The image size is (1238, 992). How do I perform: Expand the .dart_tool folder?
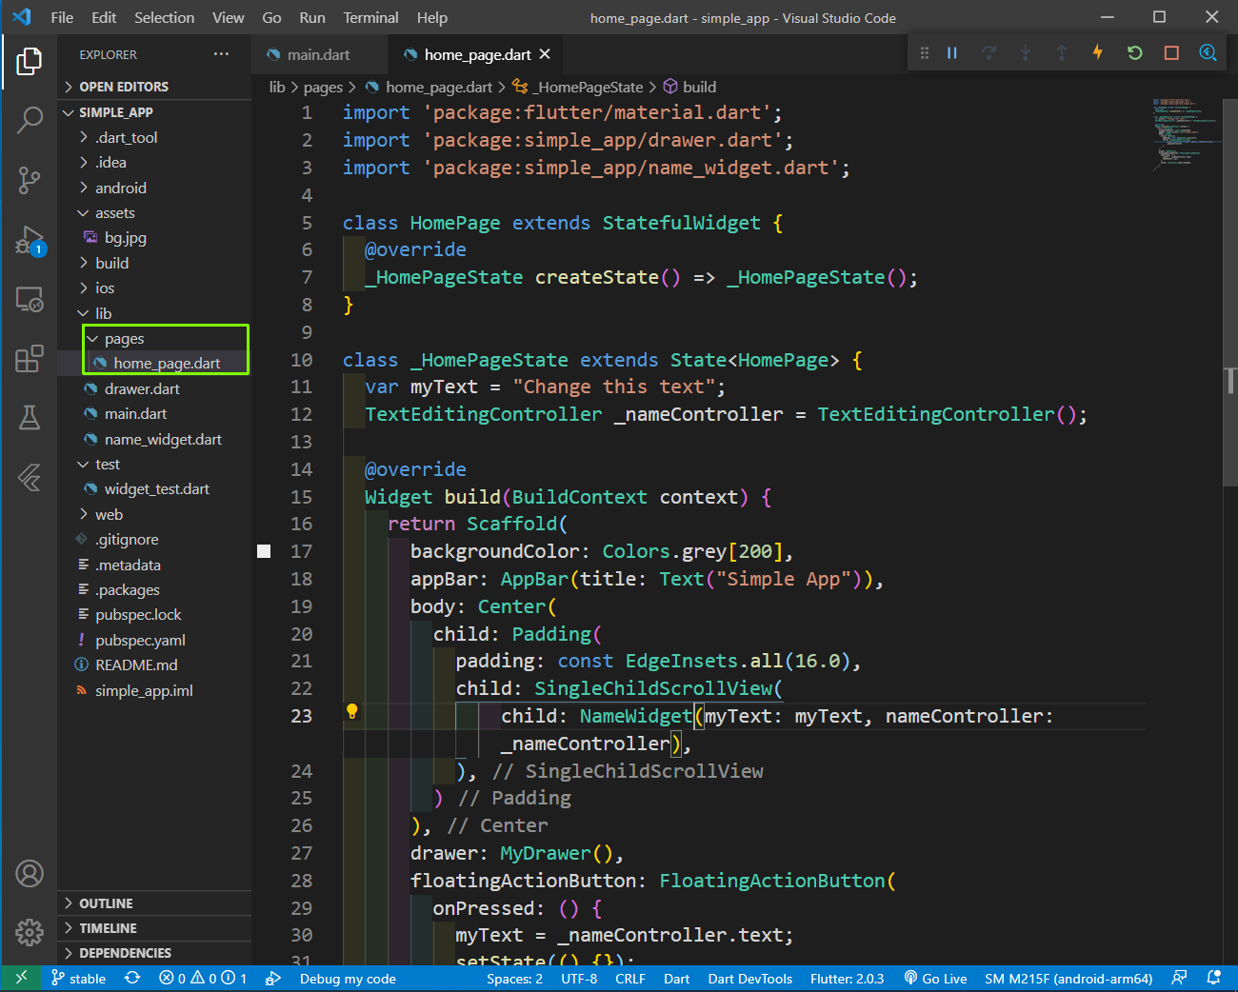point(154,137)
